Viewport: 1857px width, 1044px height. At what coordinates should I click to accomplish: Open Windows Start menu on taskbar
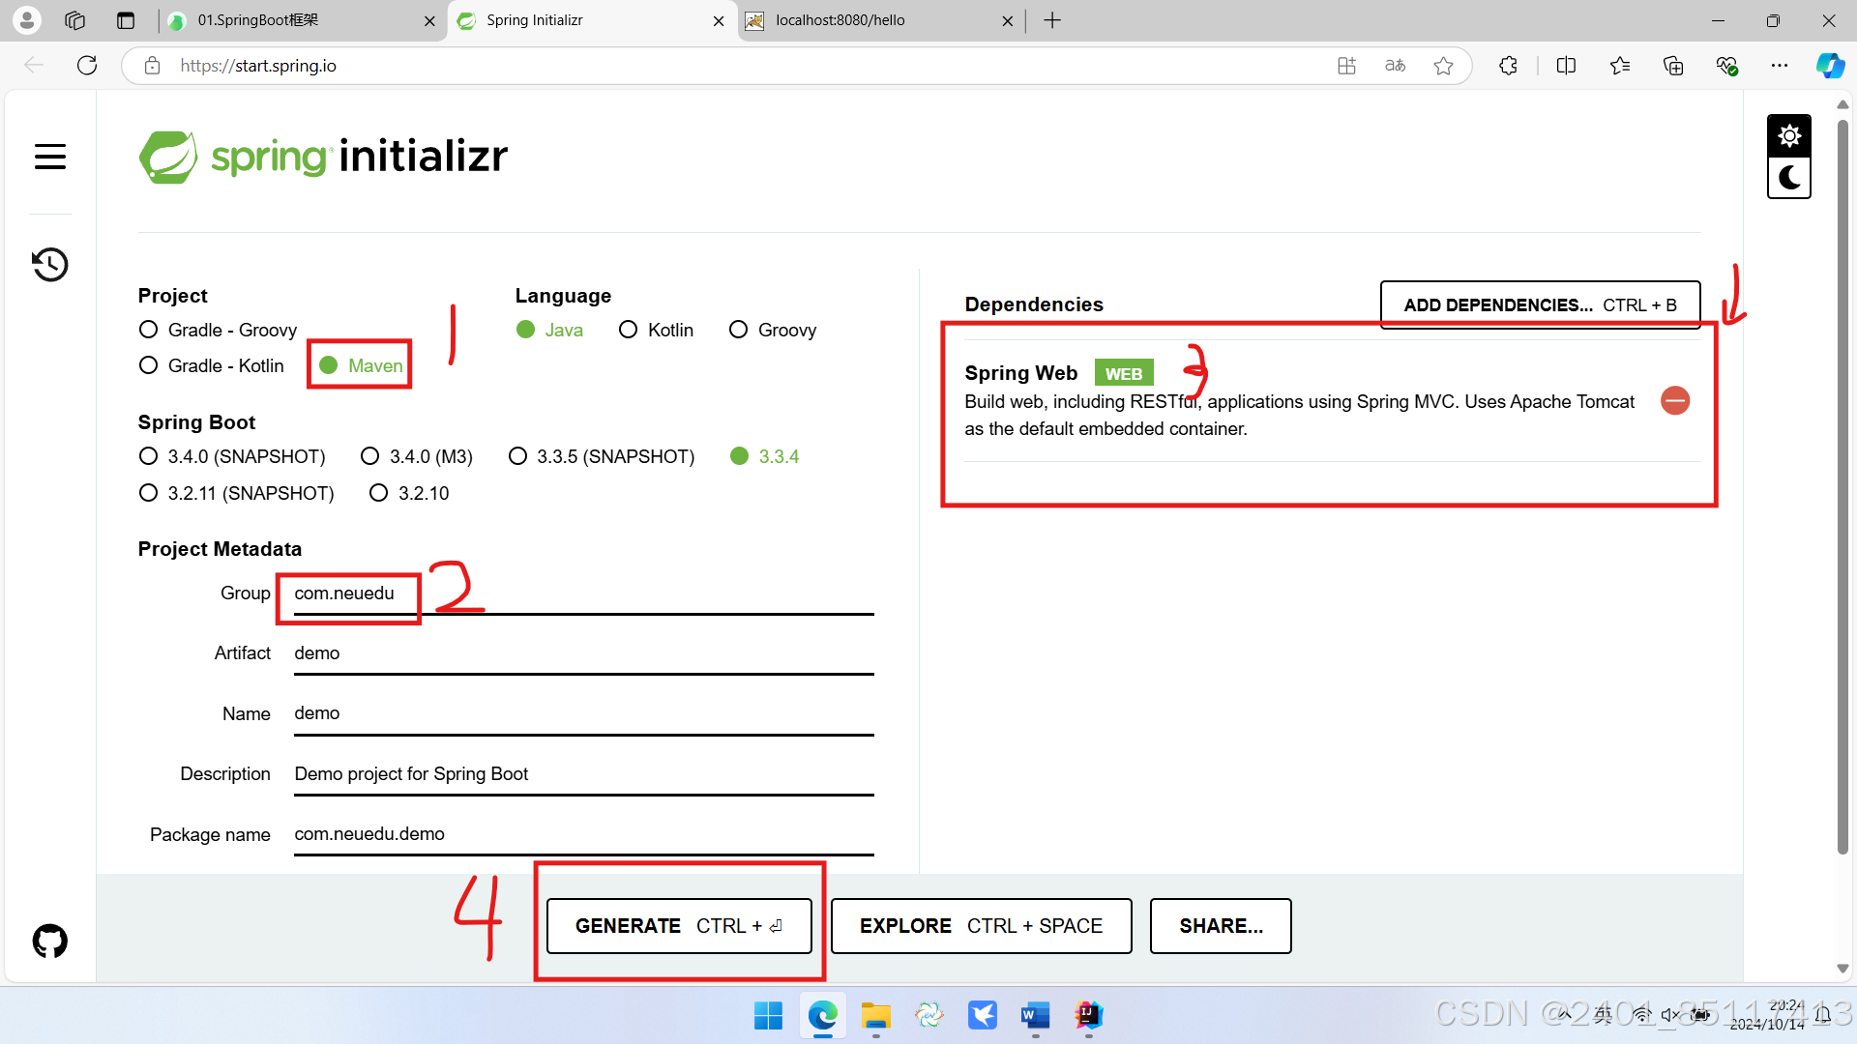click(768, 1016)
